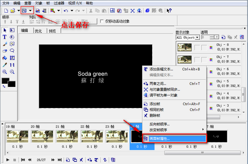Open the 过滤器 menu
This screenshot has height=164, width=248.
point(59,3)
